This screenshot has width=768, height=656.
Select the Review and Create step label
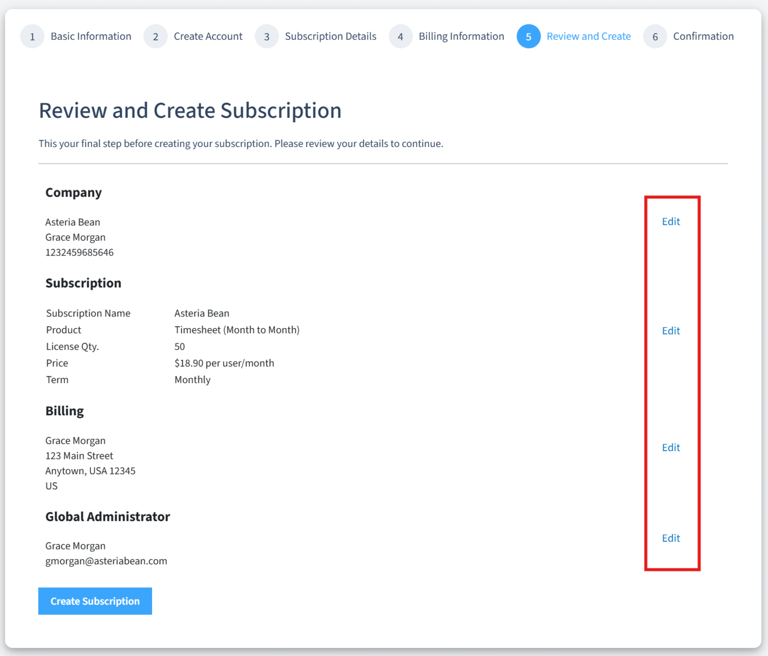[588, 36]
